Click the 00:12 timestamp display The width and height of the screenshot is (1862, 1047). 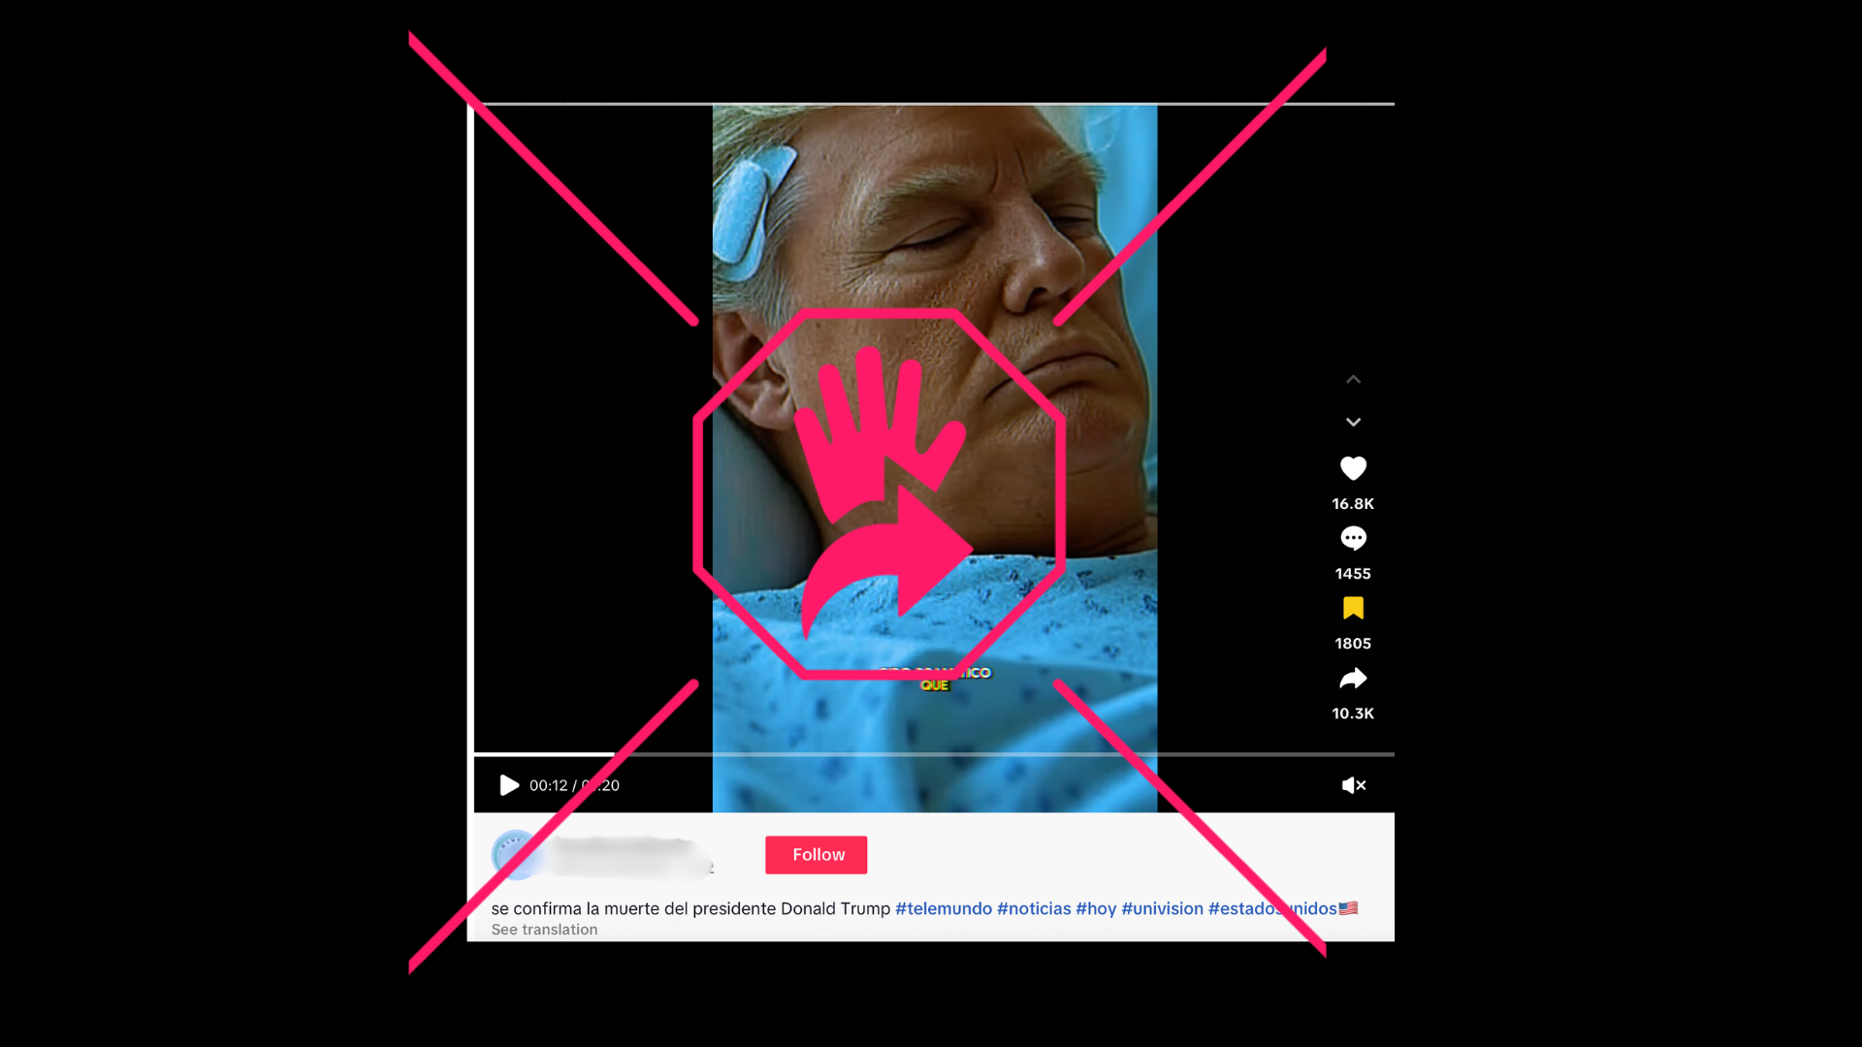click(549, 785)
